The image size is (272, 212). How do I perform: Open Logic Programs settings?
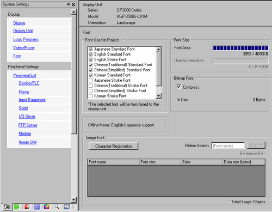click(26, 39)
